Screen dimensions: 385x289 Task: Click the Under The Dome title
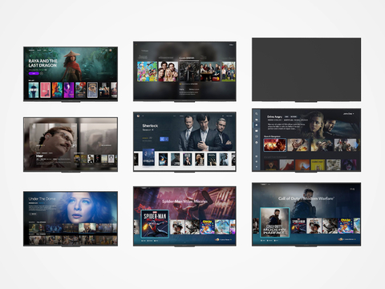click(x=42, y=199)
